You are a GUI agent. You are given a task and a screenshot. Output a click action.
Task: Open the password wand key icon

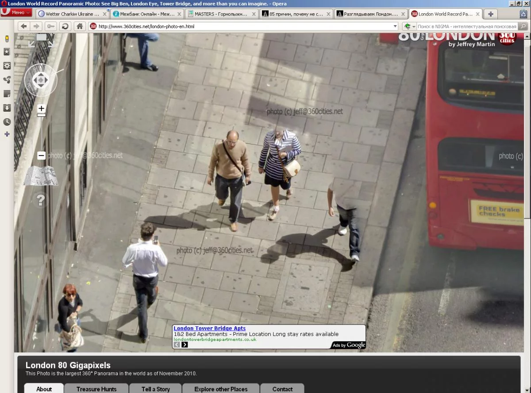[51, 26]
